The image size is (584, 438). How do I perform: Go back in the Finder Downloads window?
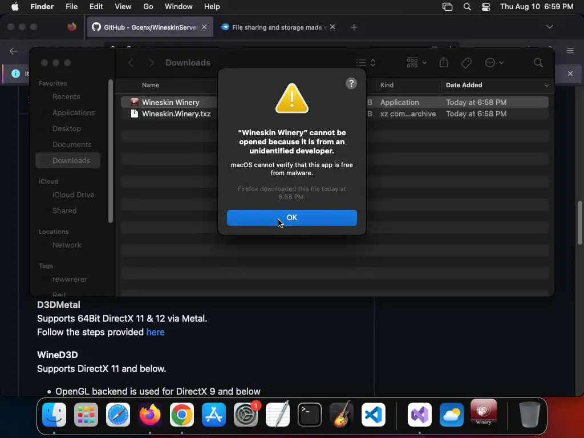(x=131, y=63)
